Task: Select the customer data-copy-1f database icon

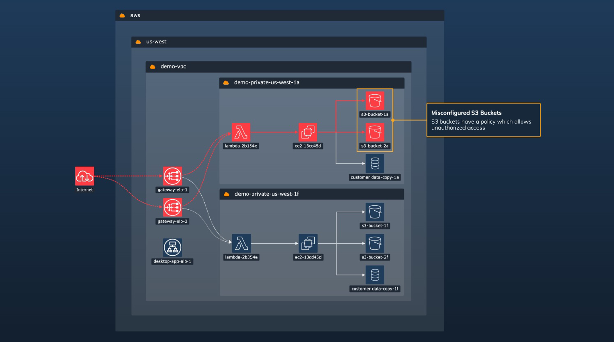Action: click(x=375, y=275)
